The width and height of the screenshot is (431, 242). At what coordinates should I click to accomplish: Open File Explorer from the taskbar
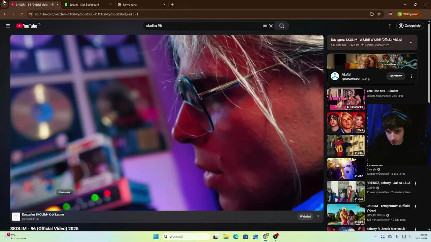click(x=226, y=237)
